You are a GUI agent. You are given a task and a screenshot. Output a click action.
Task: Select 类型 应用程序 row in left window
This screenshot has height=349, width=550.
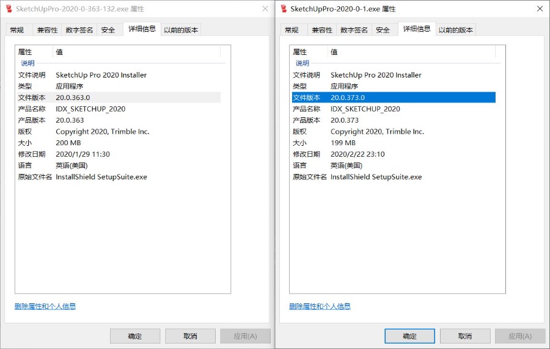coord(119,86)
